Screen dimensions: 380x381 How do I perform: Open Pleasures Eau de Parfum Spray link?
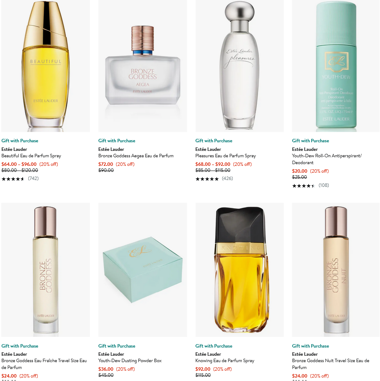[226, 156]
